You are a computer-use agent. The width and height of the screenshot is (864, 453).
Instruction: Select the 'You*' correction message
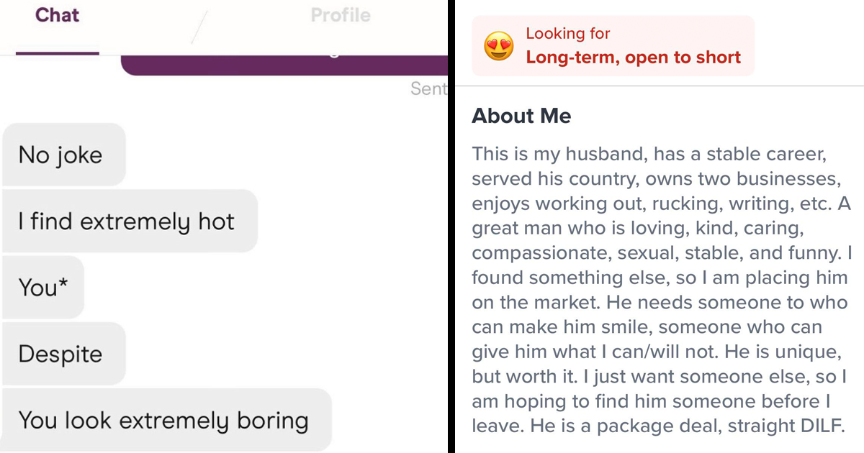point(42,287)
